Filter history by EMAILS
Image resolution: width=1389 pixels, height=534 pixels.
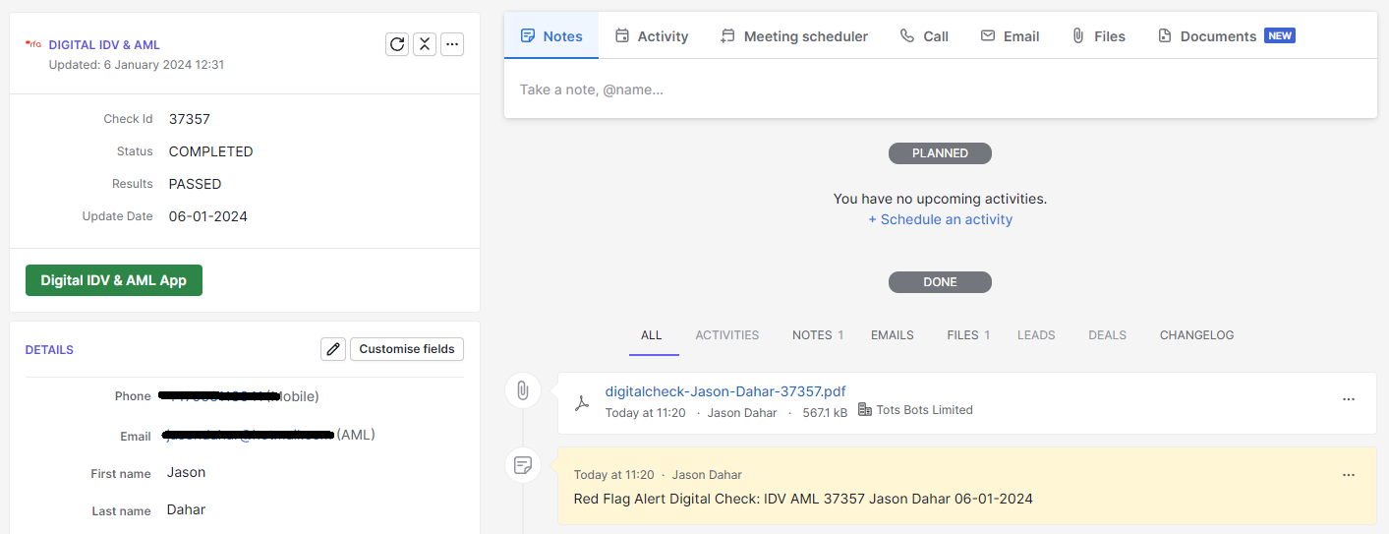pyautogui.click(x=893, y=335)
